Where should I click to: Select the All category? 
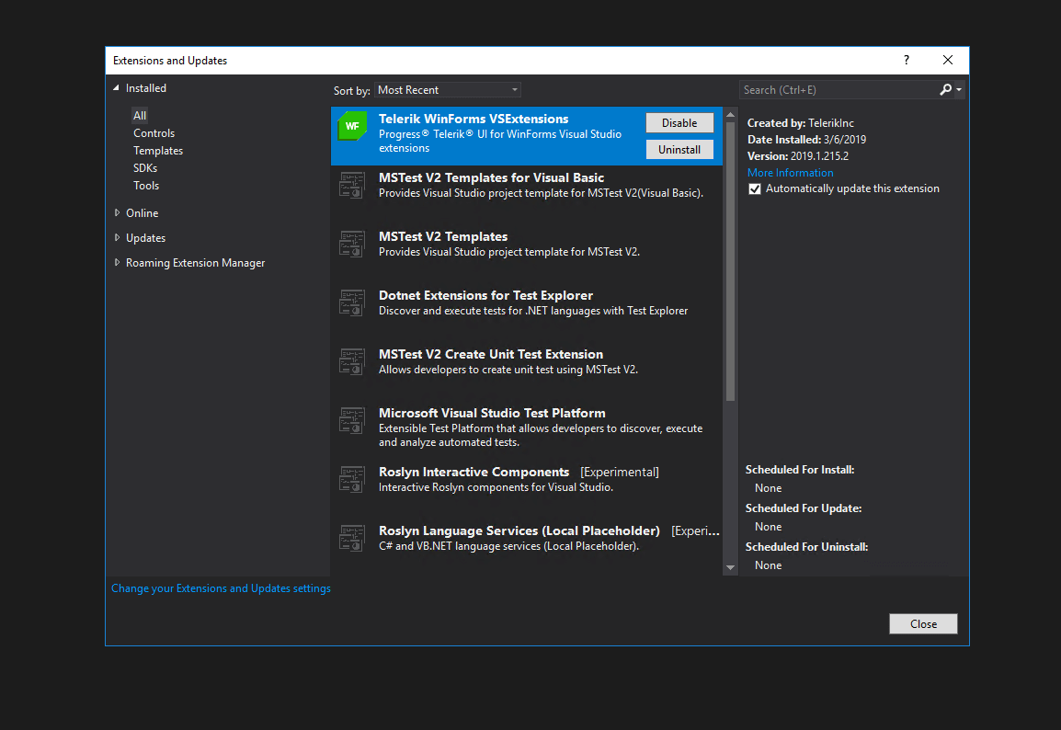[x=140, y=116]
